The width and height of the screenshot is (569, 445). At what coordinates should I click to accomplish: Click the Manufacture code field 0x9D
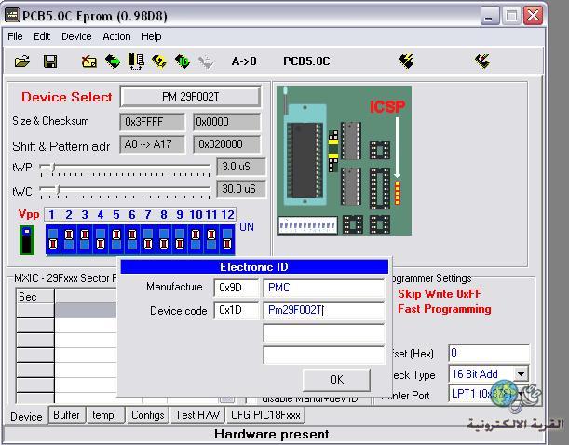click(236, 288)
